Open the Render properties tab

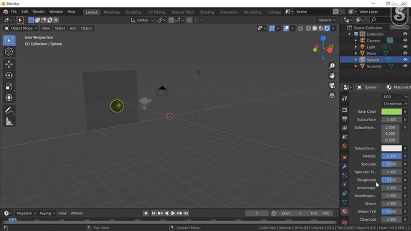(x=345, y=110)
